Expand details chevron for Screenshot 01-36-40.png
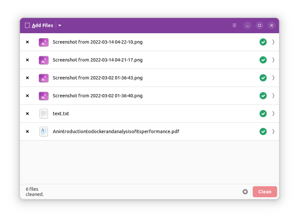The height and width of the screenshot is (221, 299). tap(273, 96)
